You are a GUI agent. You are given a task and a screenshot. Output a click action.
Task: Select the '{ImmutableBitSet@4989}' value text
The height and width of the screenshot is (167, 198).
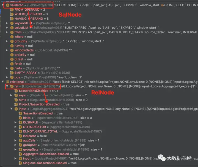[59, 145]
